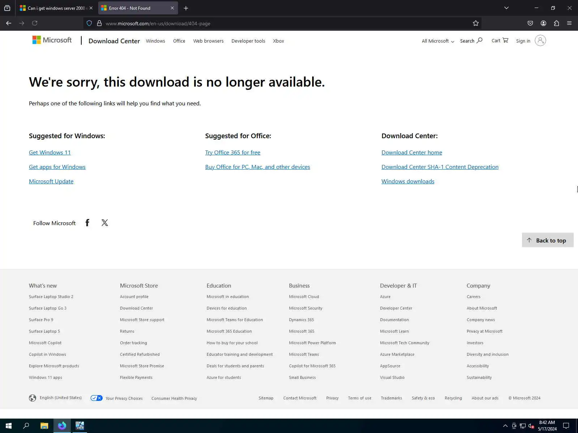Screen dimensions: 578x433
Task: Open the Save to Pocket icon
Action: tap(530, 23)
